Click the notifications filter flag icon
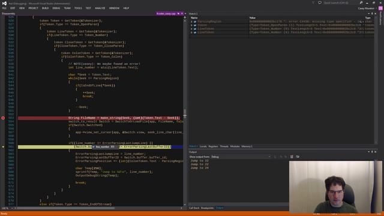Viewport: 384px width, 216px height. (313, 2)
